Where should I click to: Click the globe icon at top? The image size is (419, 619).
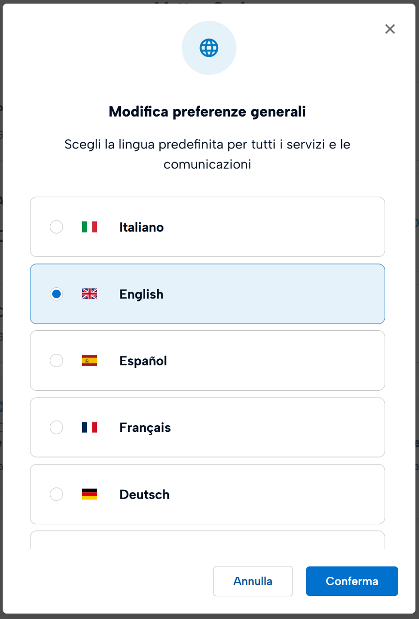[x=209, y=48]
